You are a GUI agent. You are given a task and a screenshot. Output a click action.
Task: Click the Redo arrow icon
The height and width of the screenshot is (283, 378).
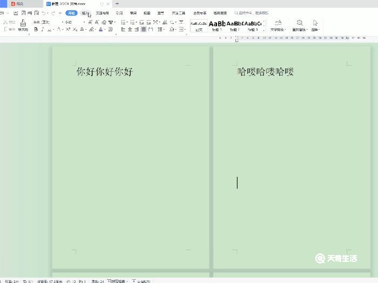pyautogui.click(x=53, y=13)
